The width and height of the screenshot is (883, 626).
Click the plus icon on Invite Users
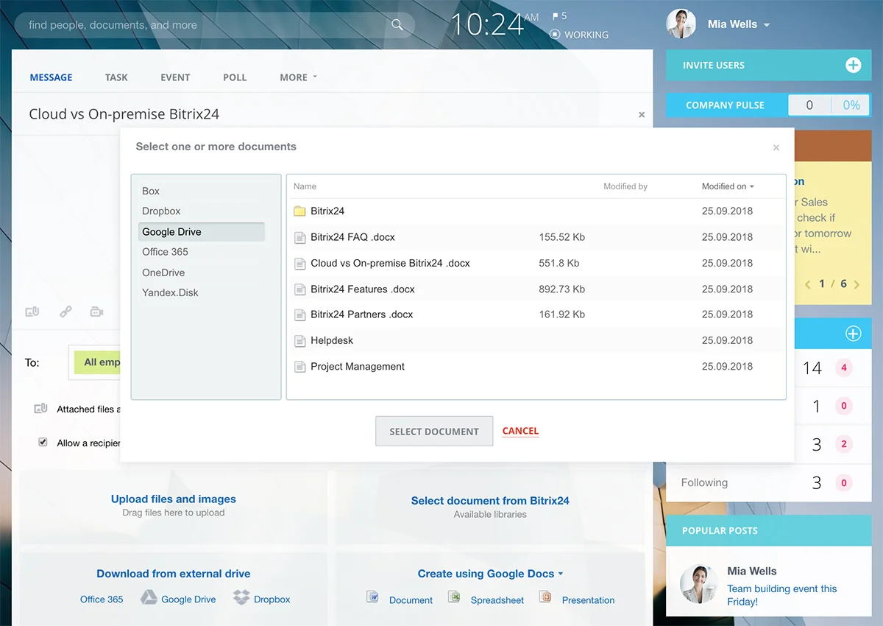[x=853, y=66]
